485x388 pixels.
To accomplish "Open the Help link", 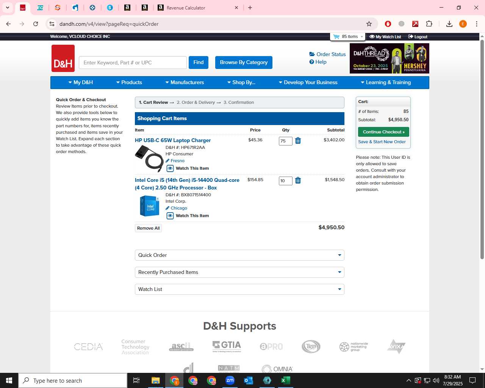I will pos(318,62).
